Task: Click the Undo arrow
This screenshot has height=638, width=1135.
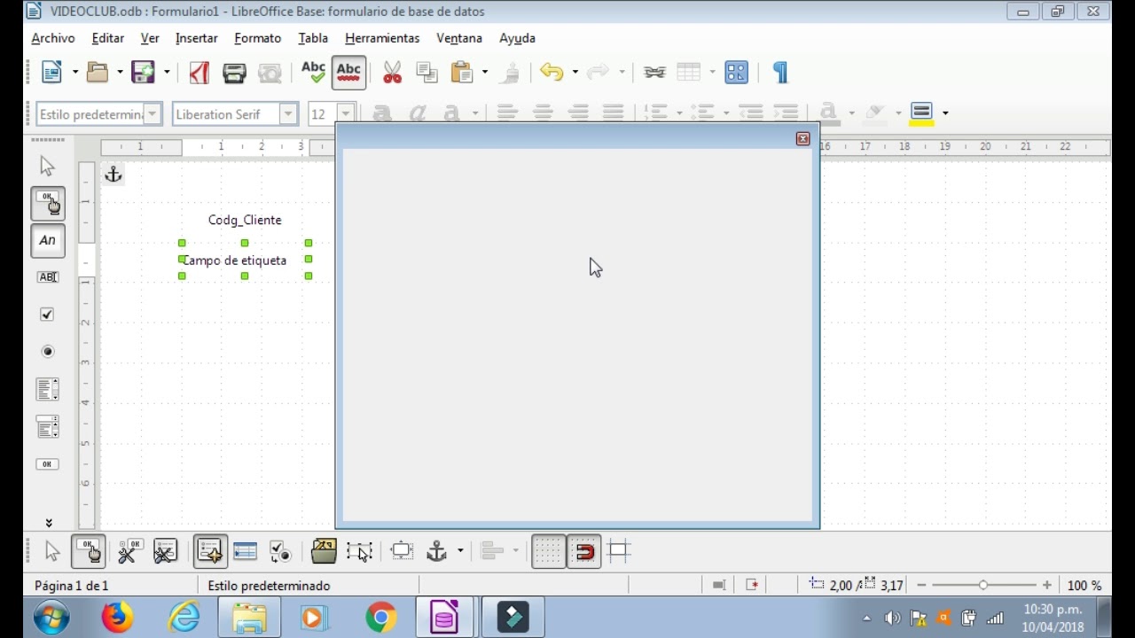Action: coord(552,73)
